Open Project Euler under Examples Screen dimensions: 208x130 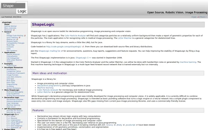pyautogui.click(x=11, y=66)
